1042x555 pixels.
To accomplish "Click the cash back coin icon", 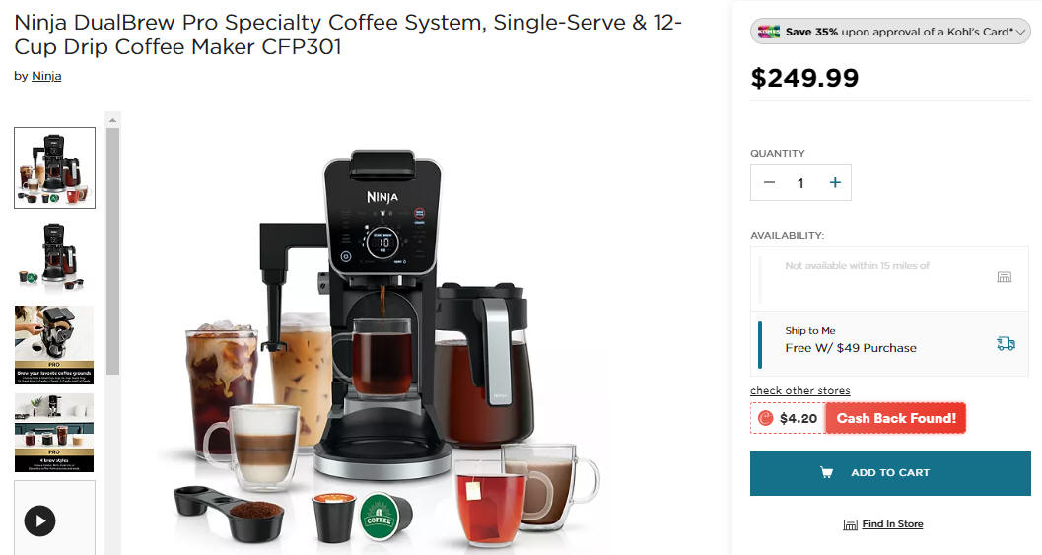I will (x=766, y=418).
